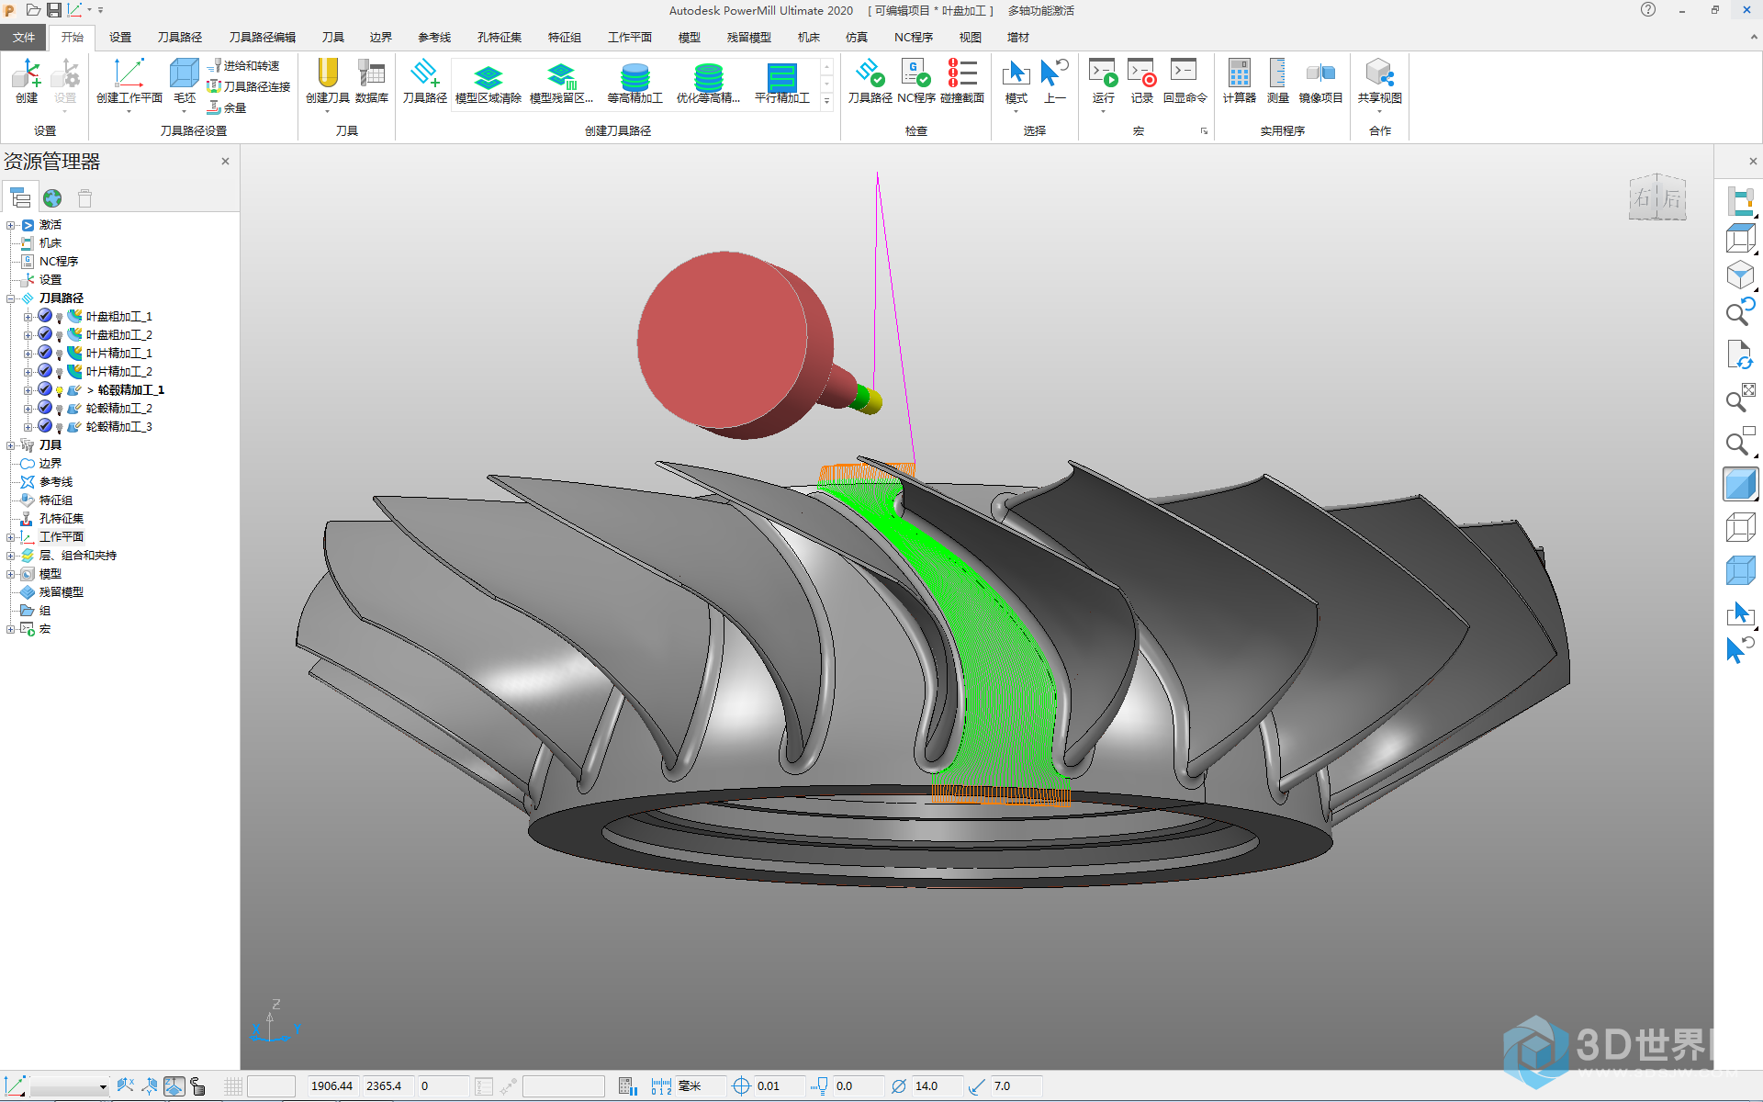
Task: Click the tolerance value field 0.01
Action: click(780, 1086)
